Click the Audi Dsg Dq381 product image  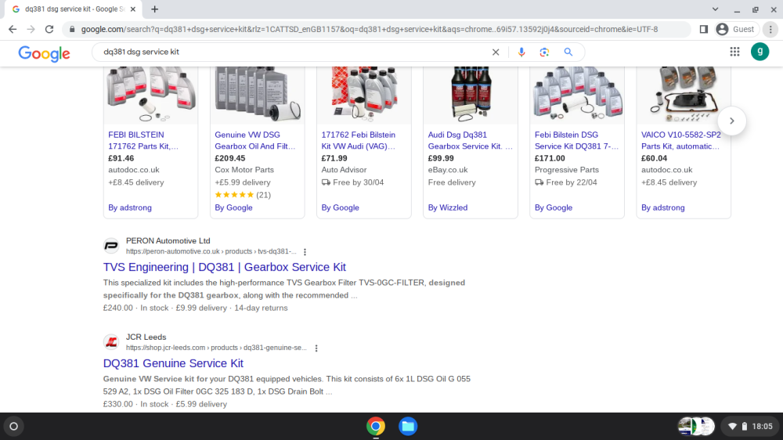(471, 95)
